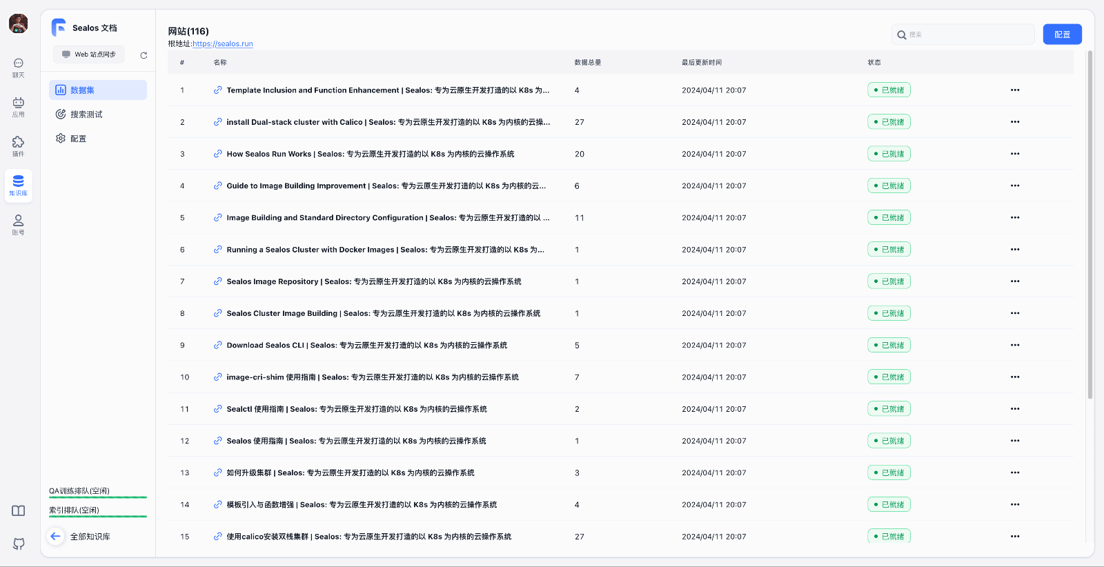The height and width of the screenshot is (567, 1104).
Task: Open the GitHub icon in sidebar
Action: pyautogui.click(x=19, y=544)
